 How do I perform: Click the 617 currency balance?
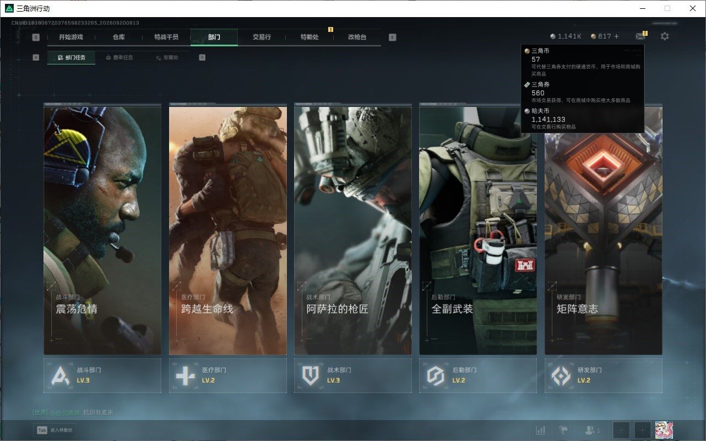click(605, 36)
